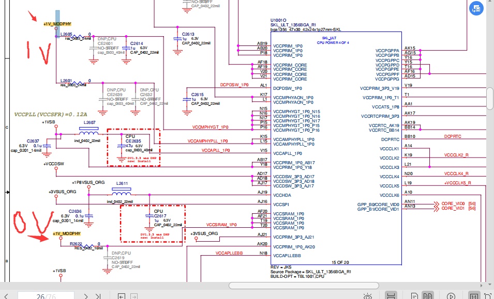Screen dimensions: 494x299
Task: Click the VCCSRAM_1P0 red net label
Action: coord(221,225)
